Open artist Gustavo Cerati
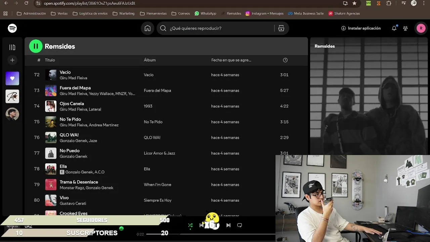Image resolution: width=430 pixels, height=242 pixels. pyautogui.click(x=73, y=203)
